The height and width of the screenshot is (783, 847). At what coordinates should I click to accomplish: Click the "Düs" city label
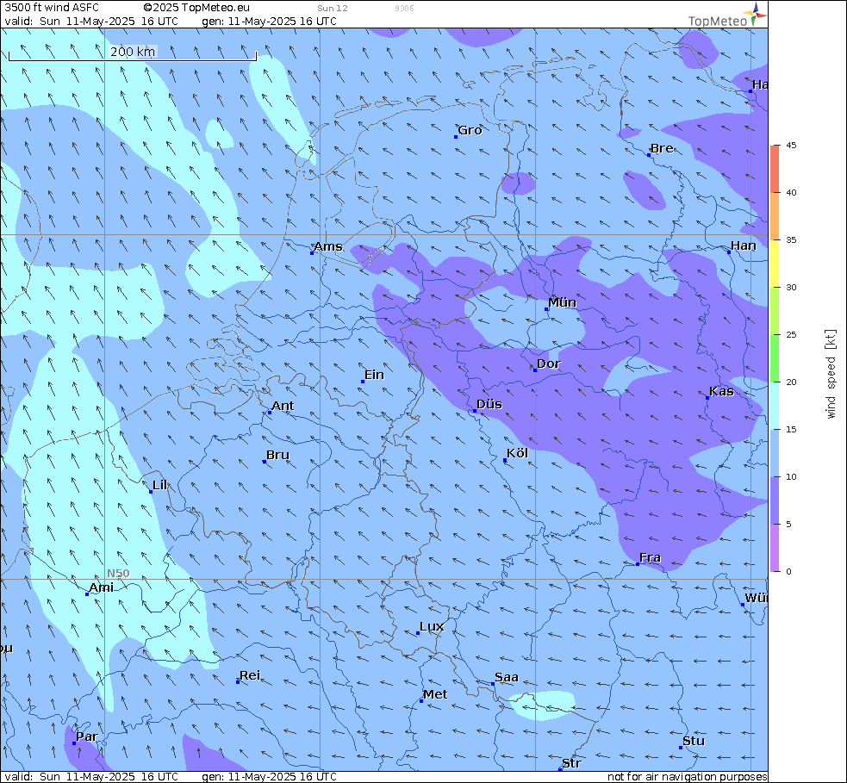coord(489,404)
